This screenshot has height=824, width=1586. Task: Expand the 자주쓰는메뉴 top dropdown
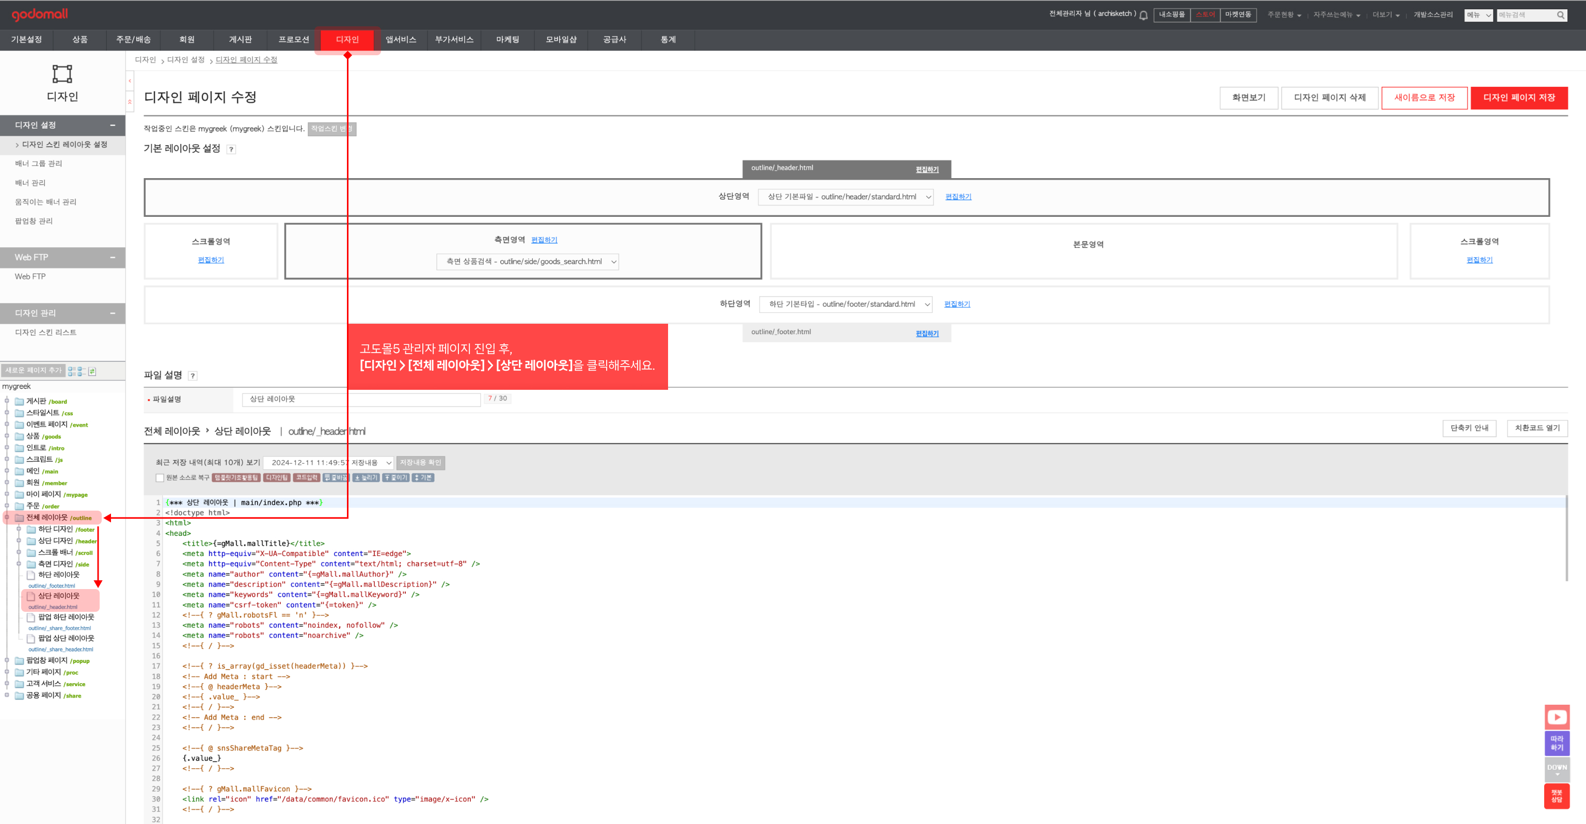[x=1337, y=15]
